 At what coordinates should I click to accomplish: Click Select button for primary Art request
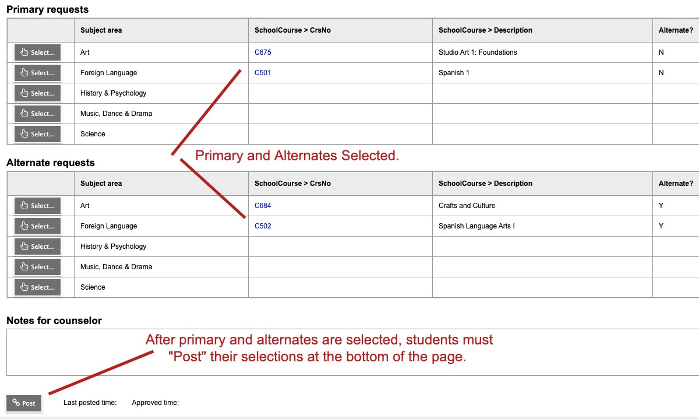pos(37,52)
